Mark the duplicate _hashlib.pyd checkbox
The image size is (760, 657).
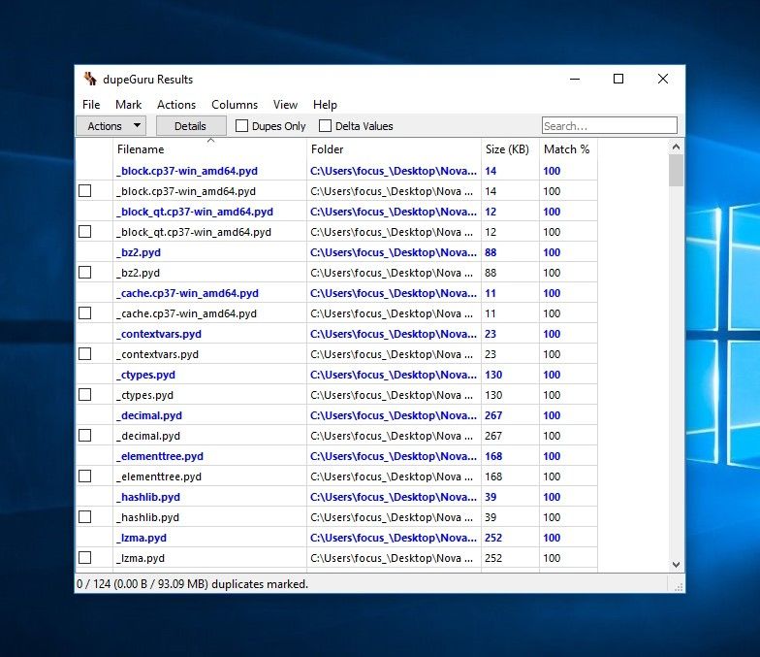85,517
